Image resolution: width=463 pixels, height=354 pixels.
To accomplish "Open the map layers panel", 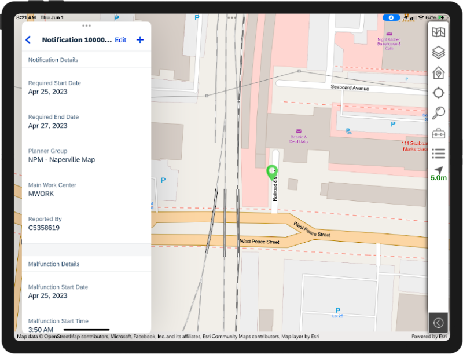I will (x=438, y=53).
